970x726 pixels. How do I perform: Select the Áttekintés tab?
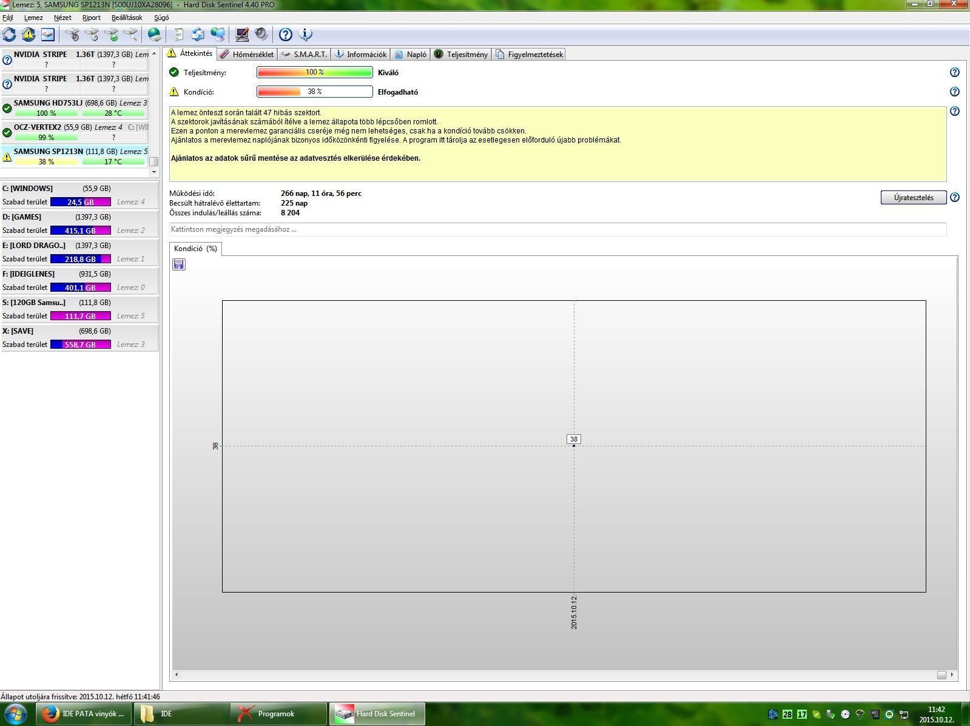190,53
